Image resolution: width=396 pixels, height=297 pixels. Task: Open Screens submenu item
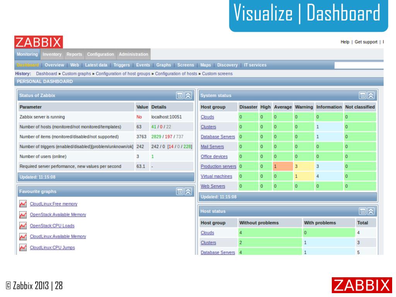(x=186, y=65)
